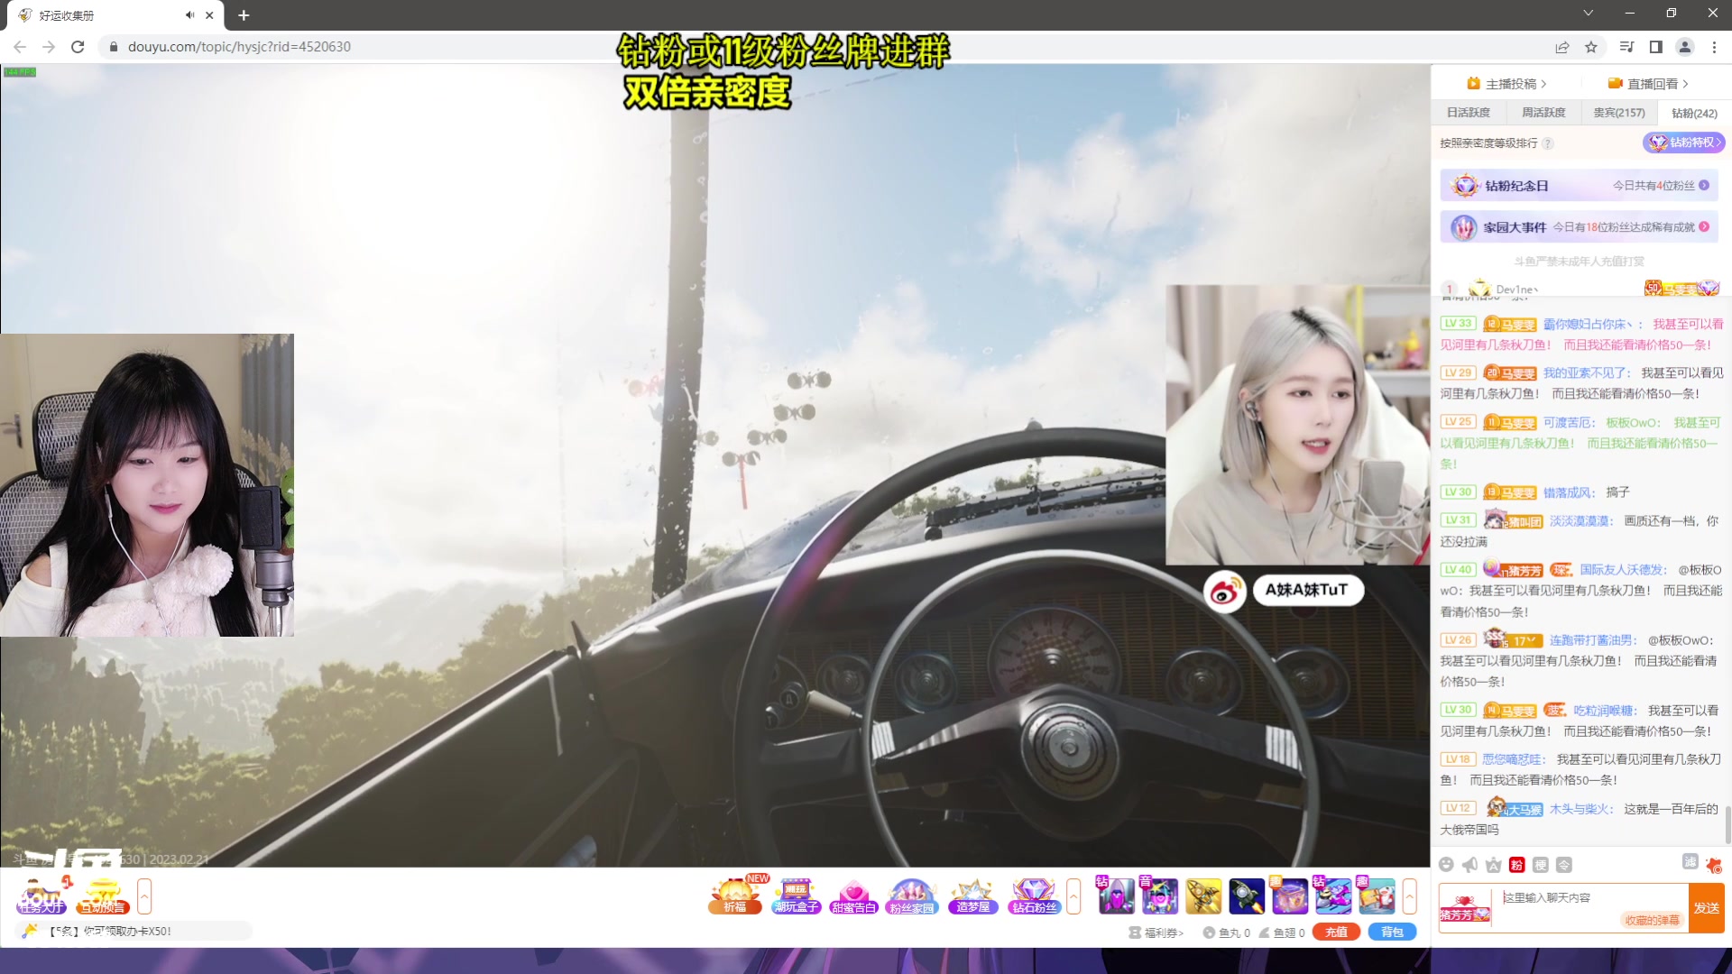Open 主播投稿 link
Viewport: 1732px width, 974px height.
pyautogui.click(x=1506, y=84)
